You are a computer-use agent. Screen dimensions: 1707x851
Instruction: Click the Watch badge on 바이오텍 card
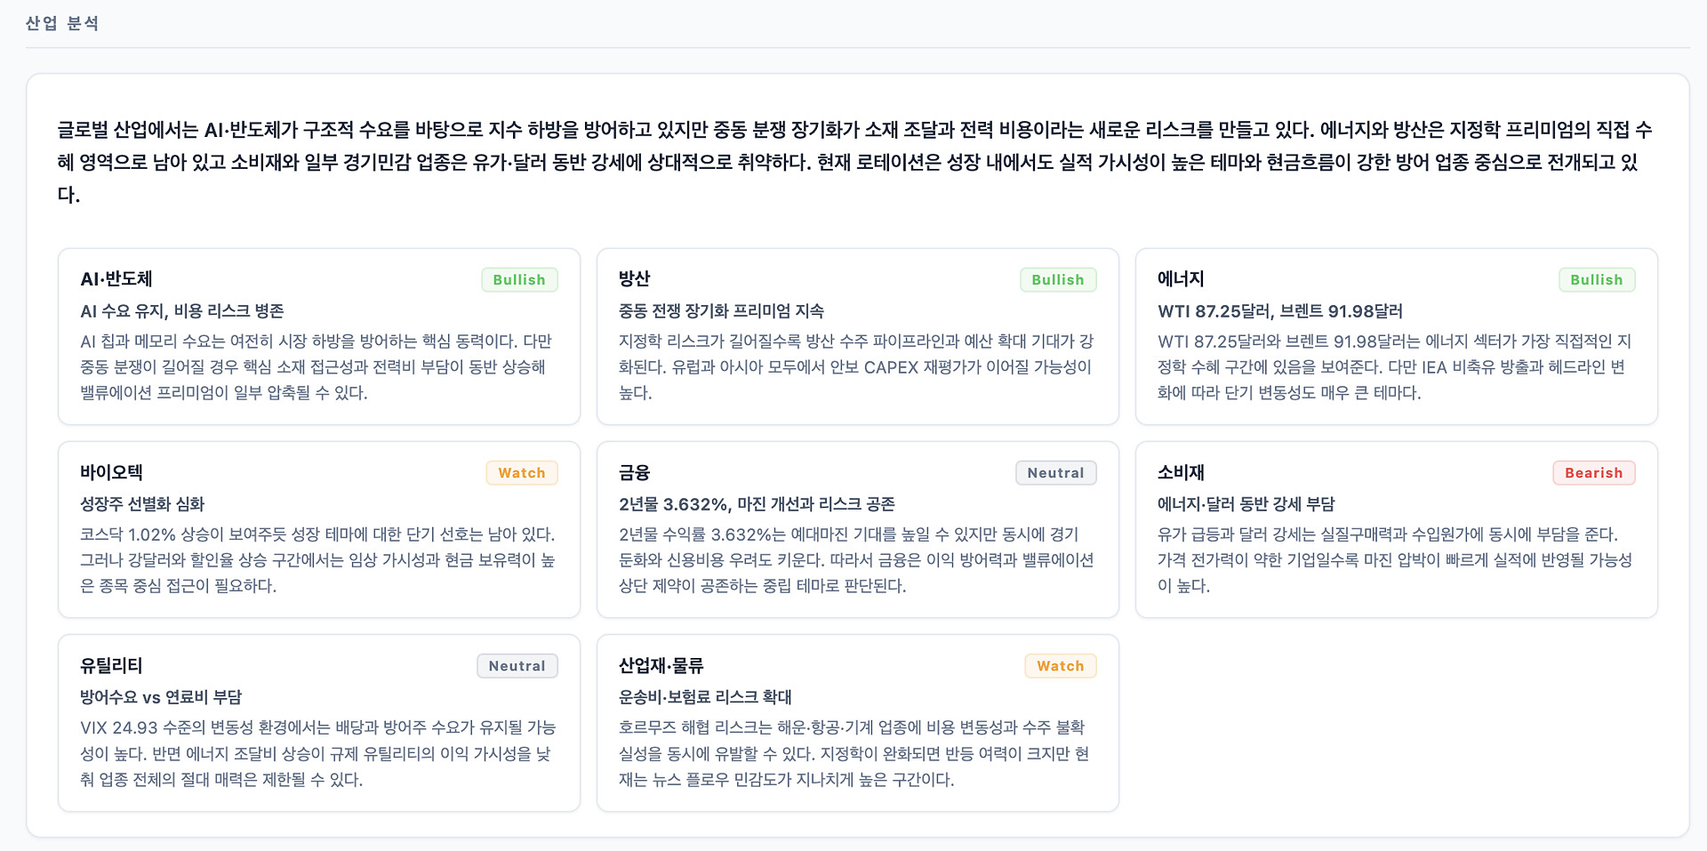[x=521, y=473]
